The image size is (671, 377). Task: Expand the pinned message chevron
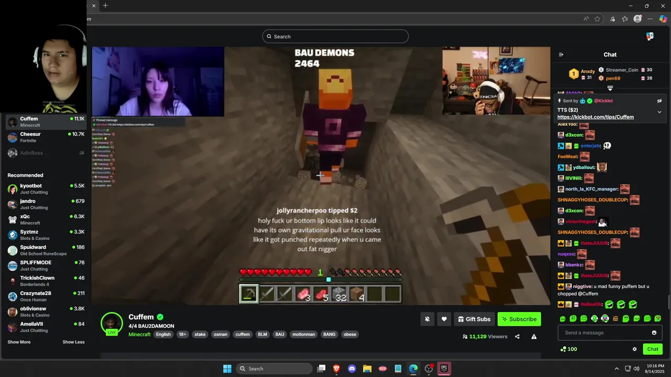(659, 112)
